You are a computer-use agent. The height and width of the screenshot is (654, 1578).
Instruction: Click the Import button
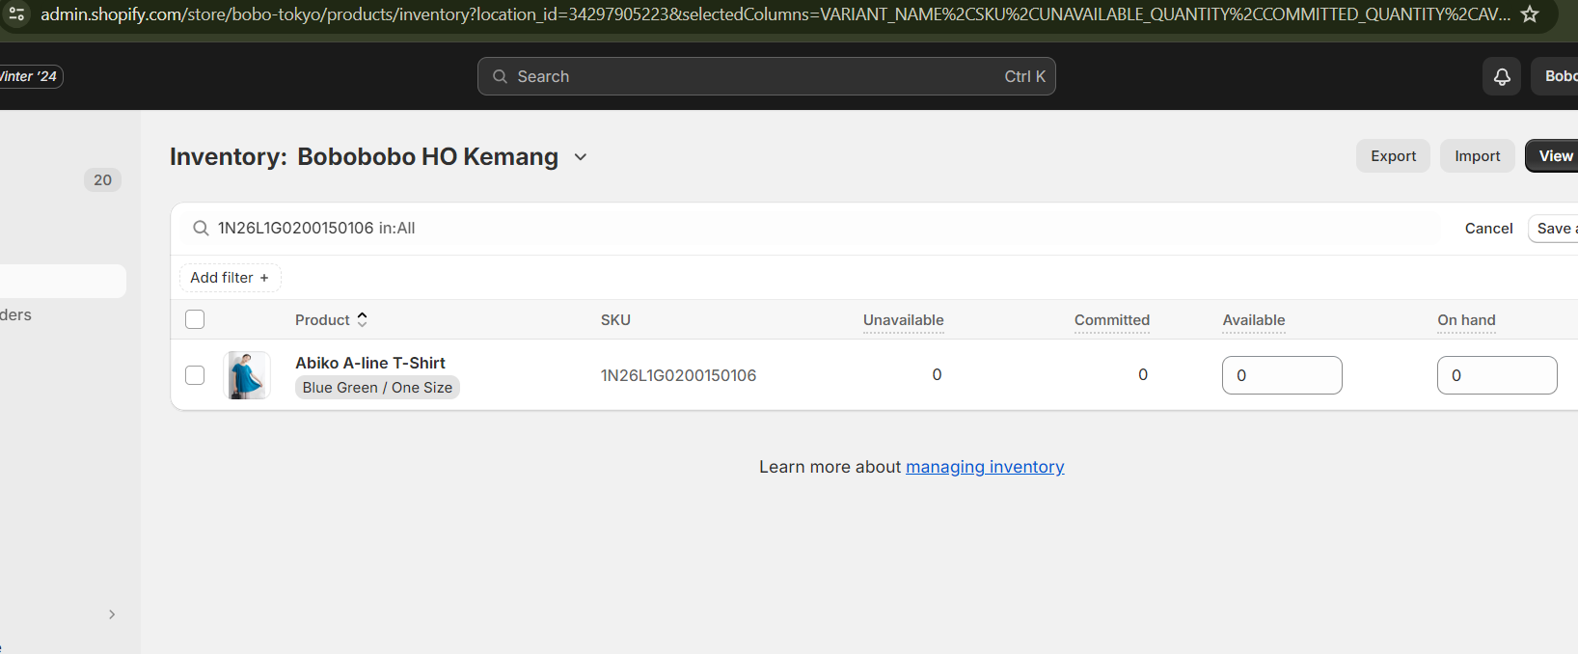(x=1477, y=156)
